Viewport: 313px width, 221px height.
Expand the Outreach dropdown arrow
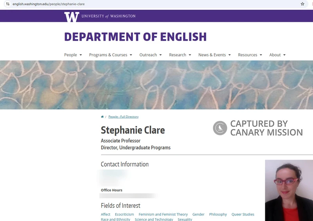coord(160,55)
